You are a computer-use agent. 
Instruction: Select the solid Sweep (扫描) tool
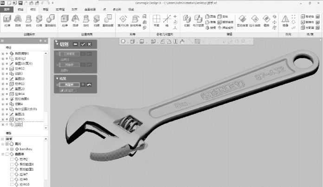pyautogui.click(x=39, y=20)
